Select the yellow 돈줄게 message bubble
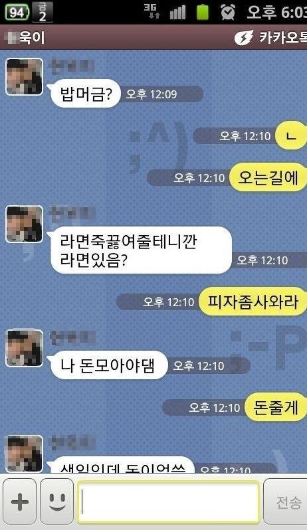Screen dimensions: 307x530 pyautogui.click(x=276, y=407)
